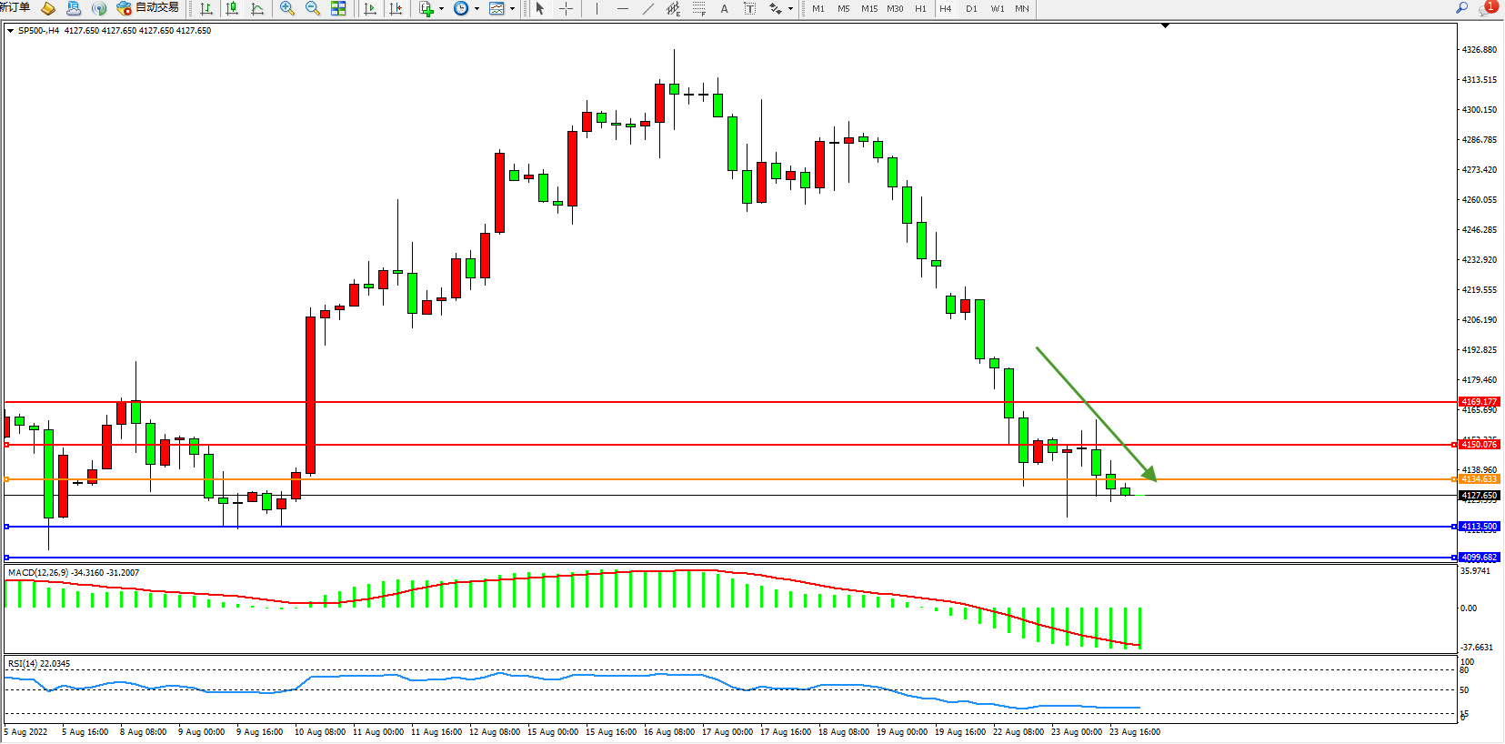The image size is (1505, 744).
Task: Click the zoom in magnifier icon
Action: [x=287, y=8]
